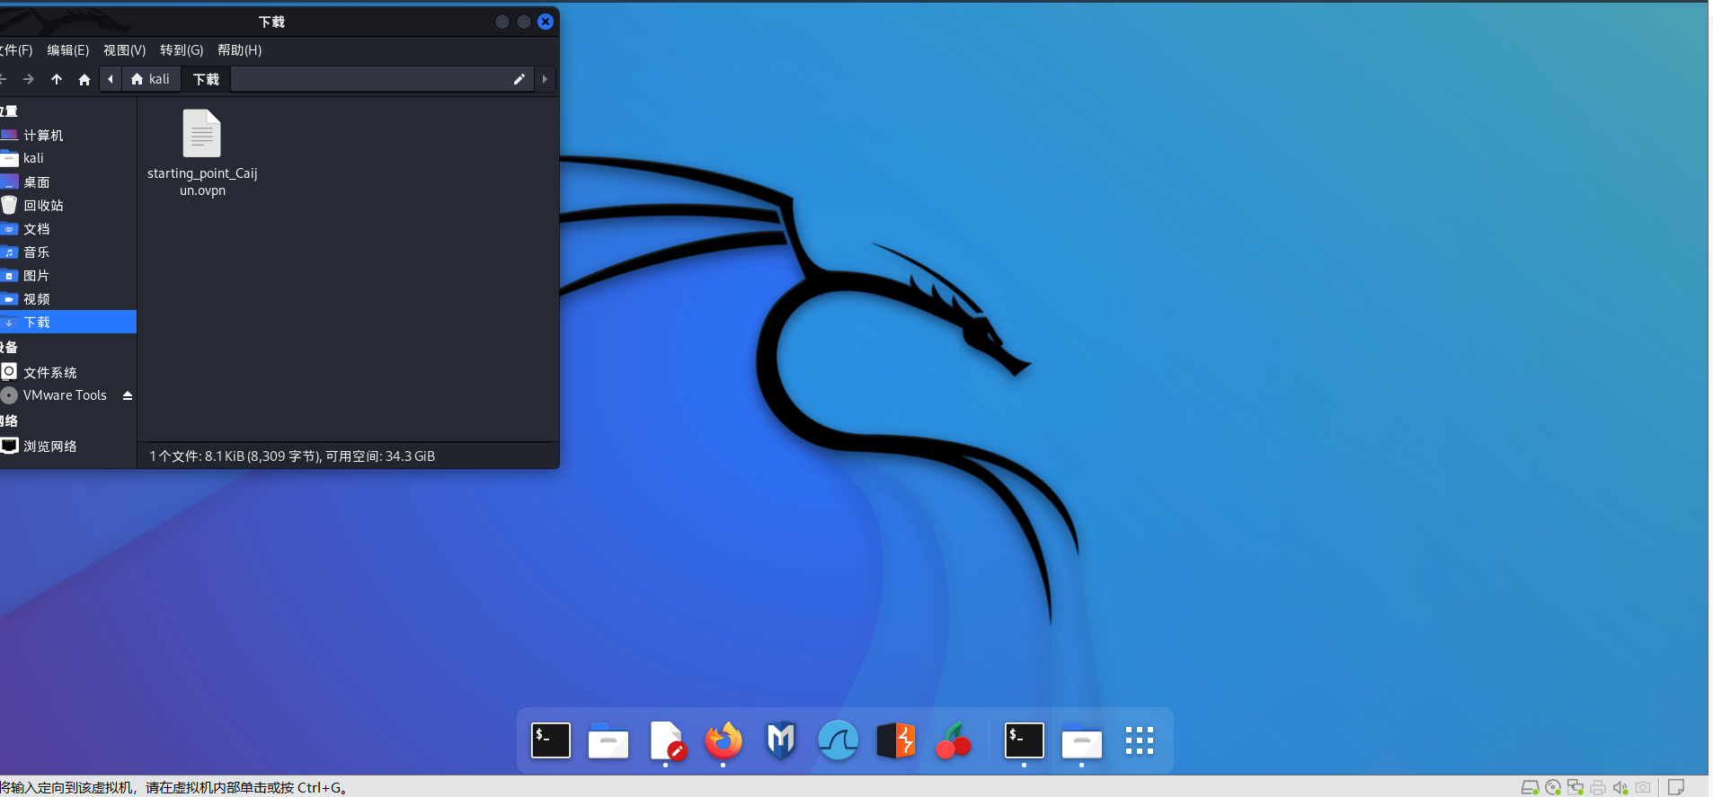Click the kali breadcrumb in path bar

150,79
